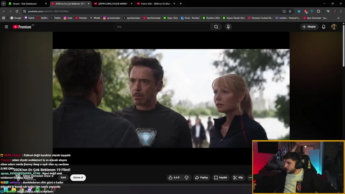This screenshot has height=194, width=345.
Task: Open the Wraith bookmark
Action: point(95,18)
